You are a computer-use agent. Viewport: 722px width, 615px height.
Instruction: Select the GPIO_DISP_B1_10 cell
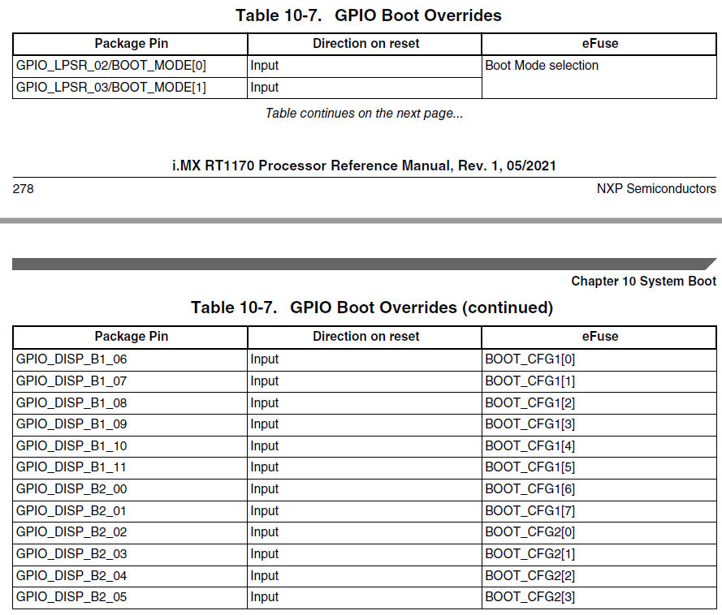click(x=130, y=446)
